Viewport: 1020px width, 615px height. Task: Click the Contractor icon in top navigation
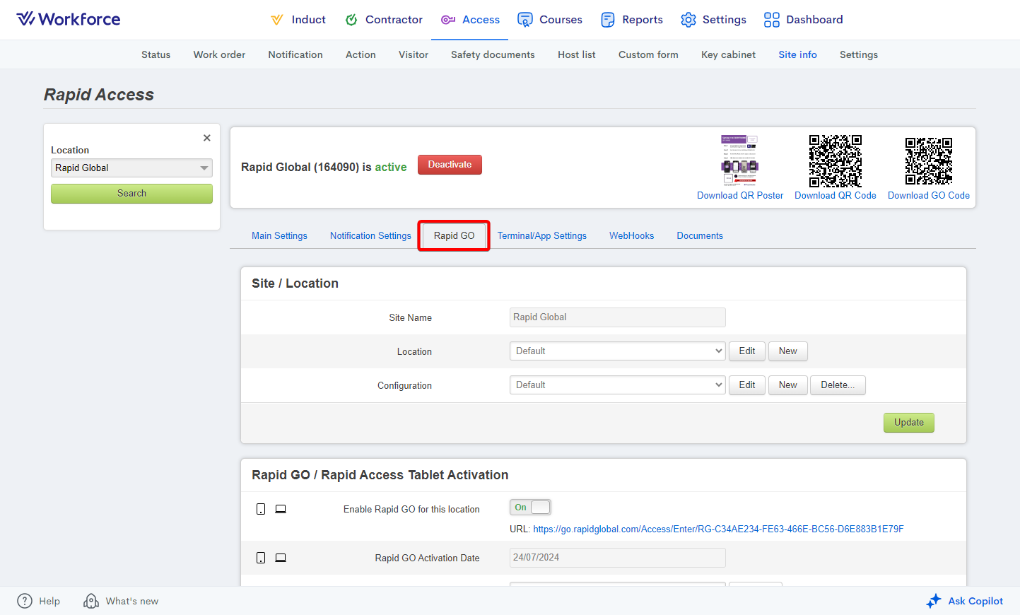coord(351,20)
